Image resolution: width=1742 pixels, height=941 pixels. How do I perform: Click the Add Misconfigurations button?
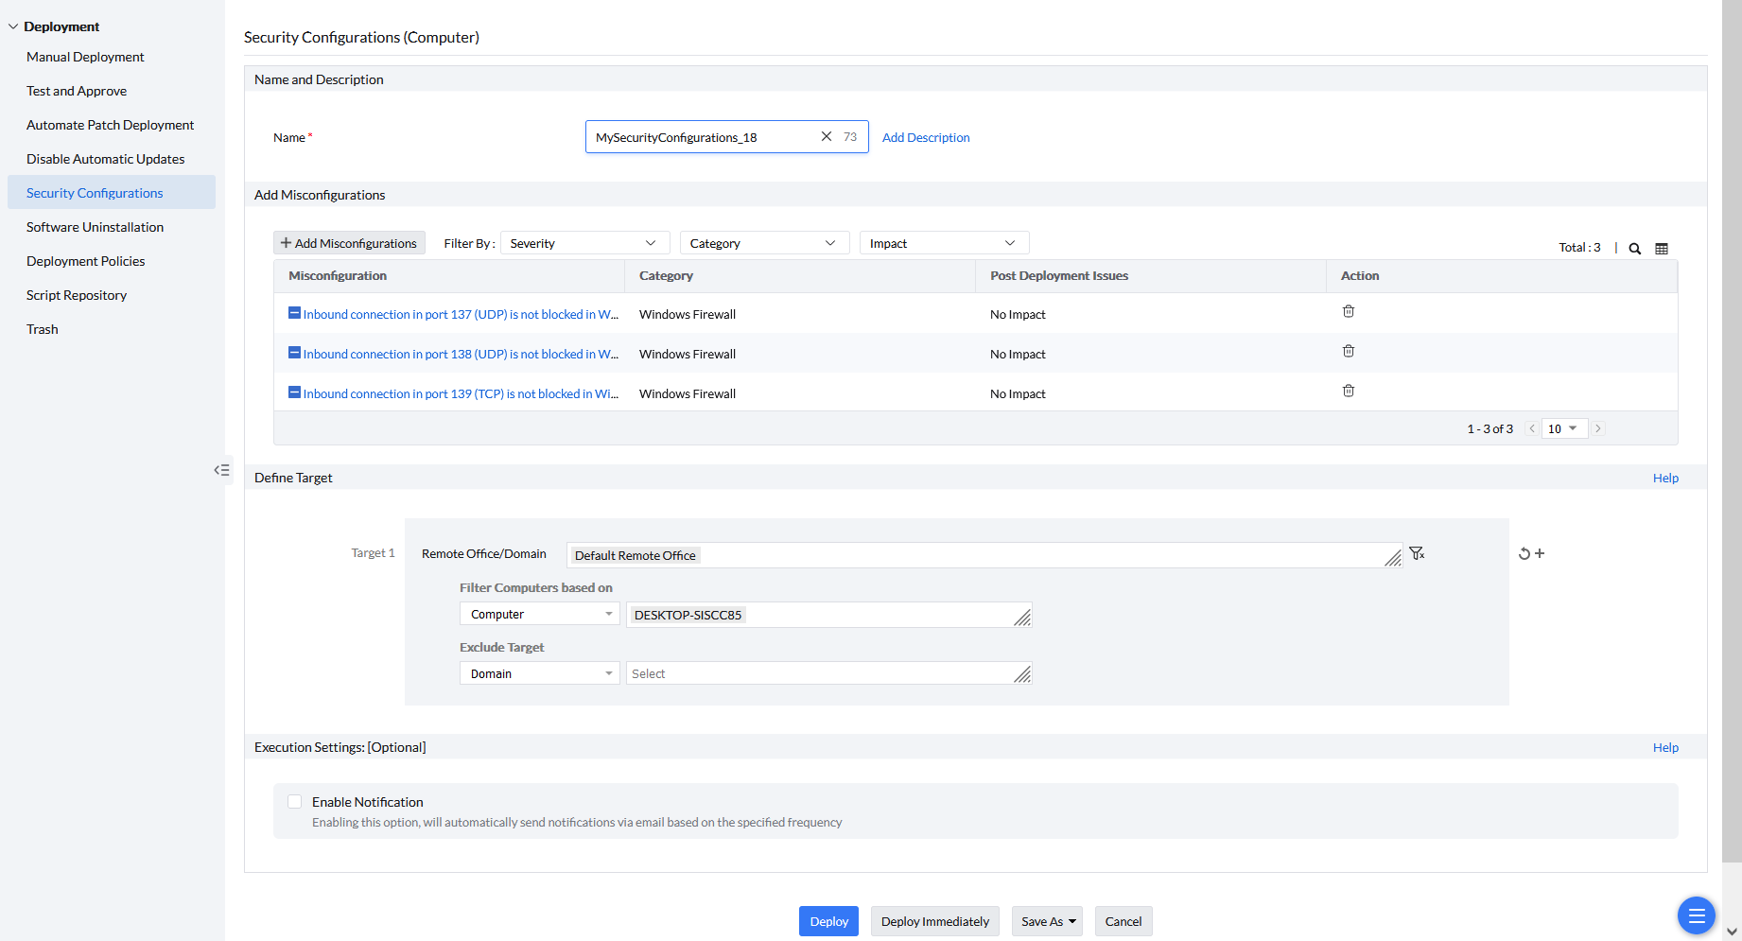349,243
